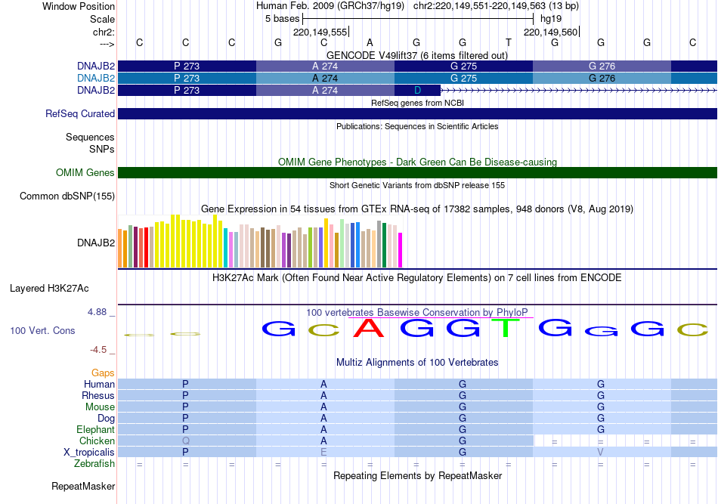Screen dimensions: 718x504
Task: Click the 220,149,555 position label
Action: (320, 32)
